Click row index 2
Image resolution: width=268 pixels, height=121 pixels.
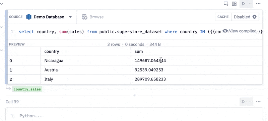point(11,79)
